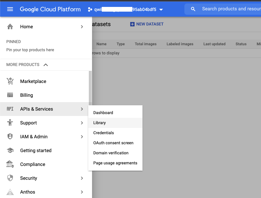Screen dimensions: 261x198
Task: Expand the Anthos submenu chevron
Action: [82, 192]
